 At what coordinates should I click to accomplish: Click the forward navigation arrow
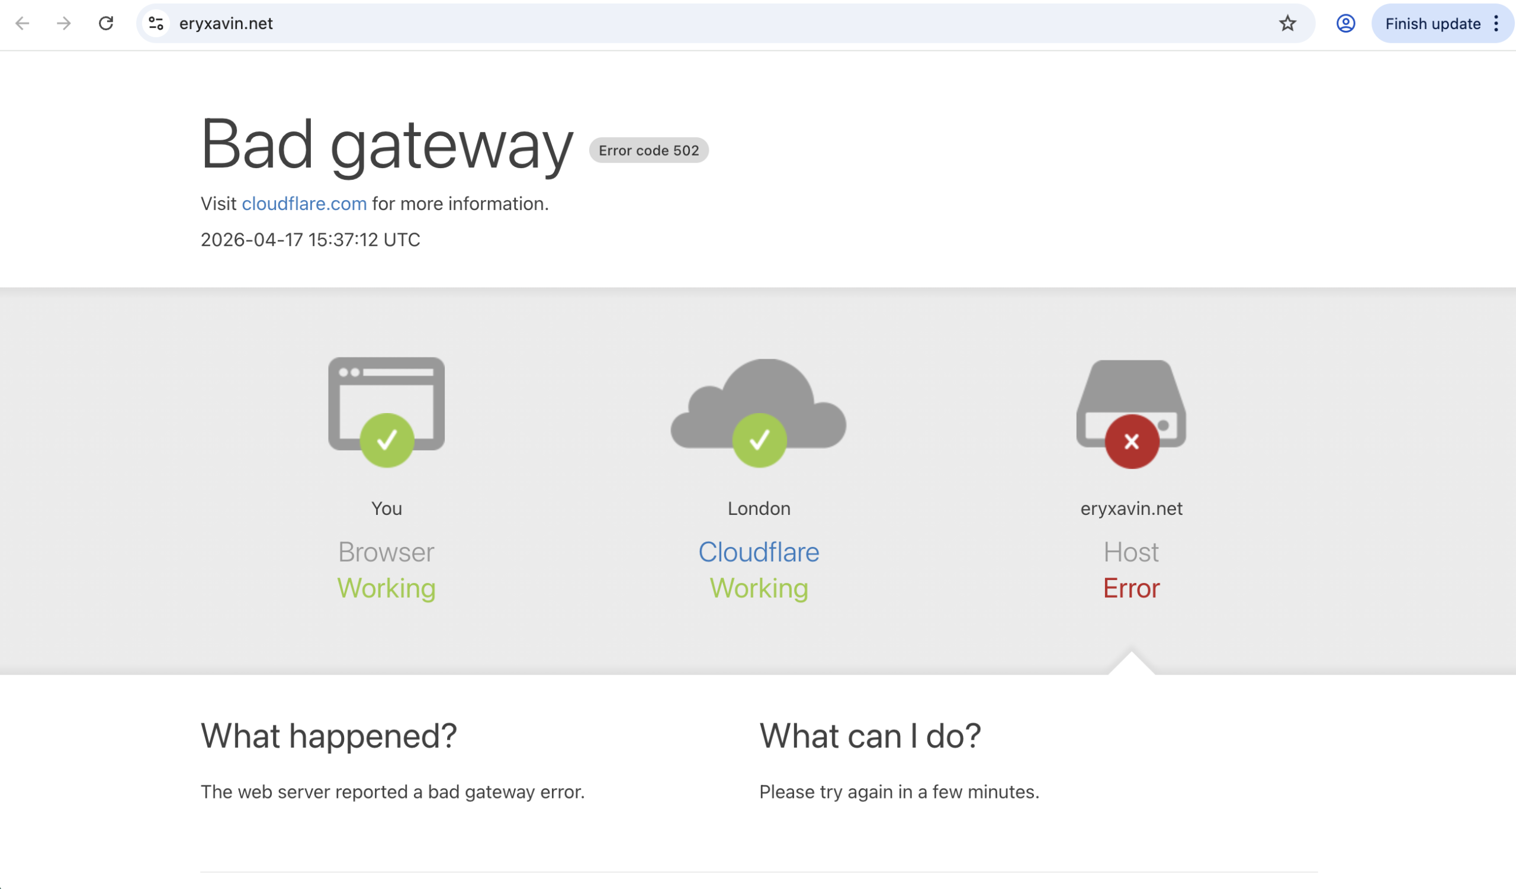point(63,24)
